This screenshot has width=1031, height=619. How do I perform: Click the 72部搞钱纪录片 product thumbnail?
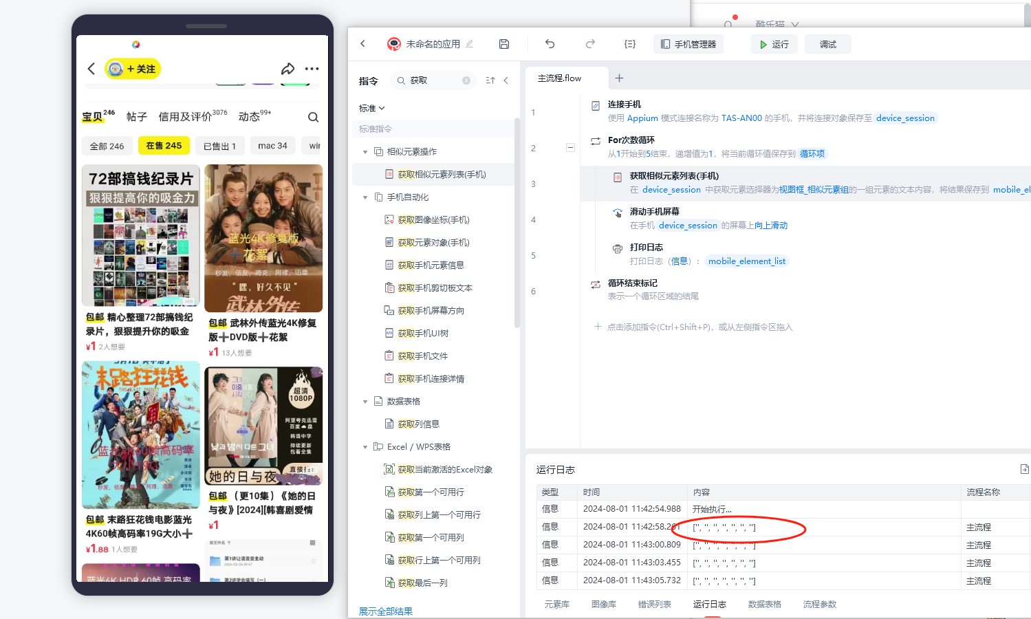point(141,235)
